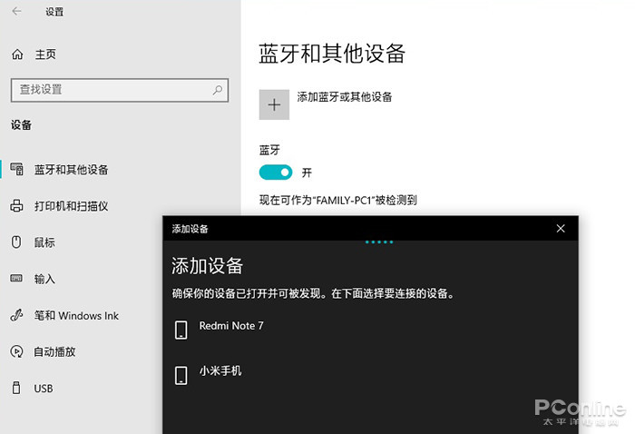Click the phone icon next to Redmi Note 7
Viewport: 635px width, 434px height.
point(181,330)
